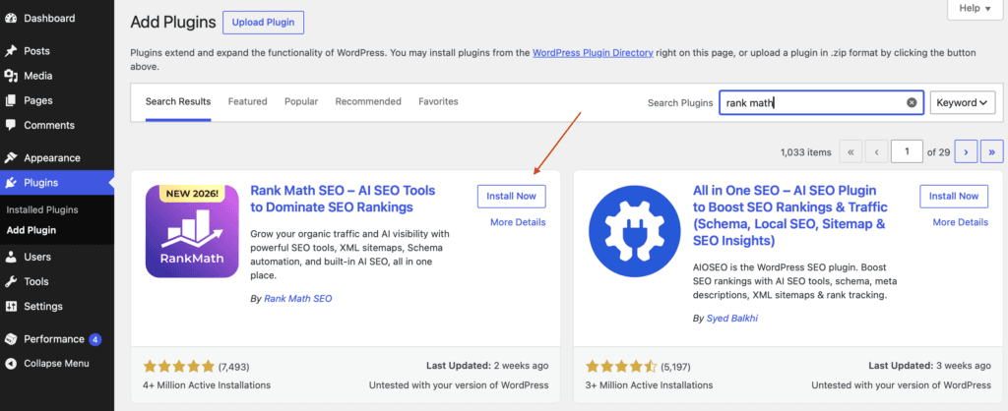This screenshot has width=1008, height=411.
Task: Click the Dashboard icon in sidebar
Action: coord(10,18)
